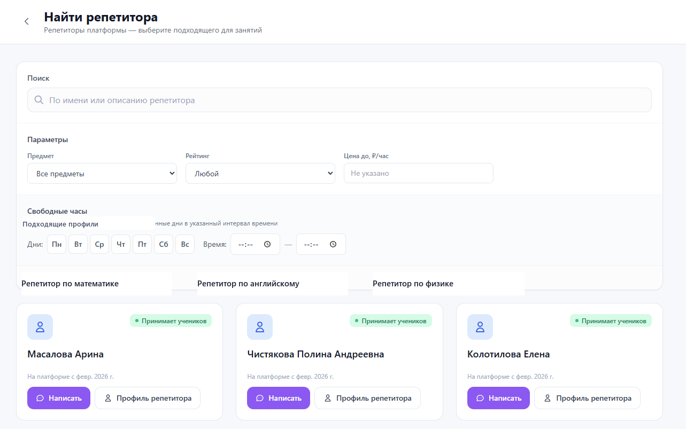Set the start time field
686x429 pixels.
click(x=255, y=244)
